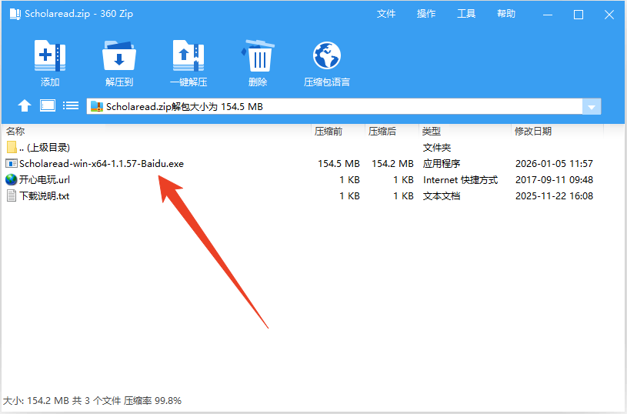627x414 pixels.
Task: Select the .. (上级目录) row
Action: [x=304, y=148]
